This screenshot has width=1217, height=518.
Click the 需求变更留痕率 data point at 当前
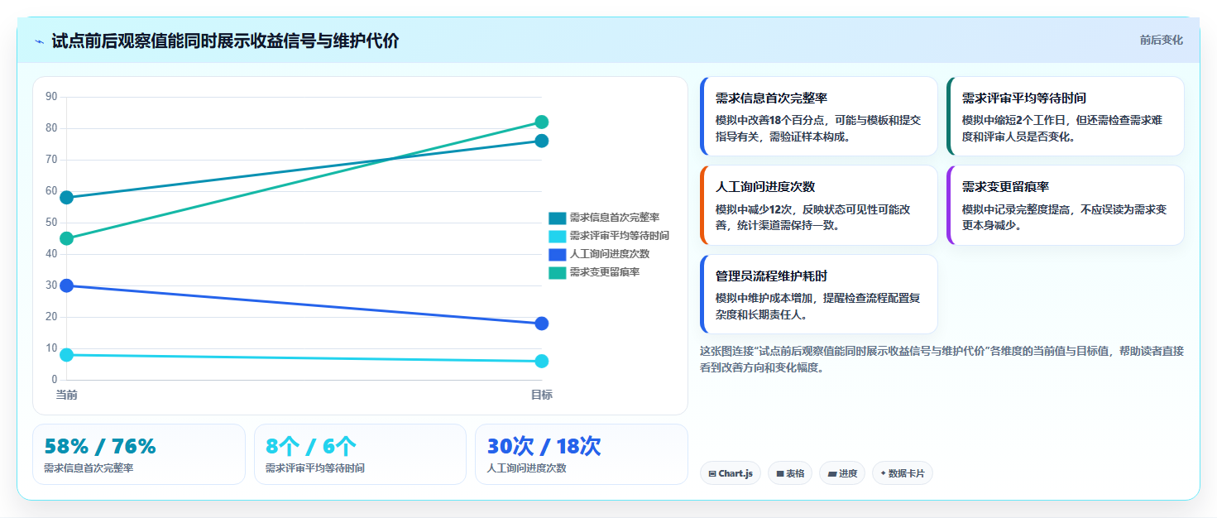[x=67, y=238]
